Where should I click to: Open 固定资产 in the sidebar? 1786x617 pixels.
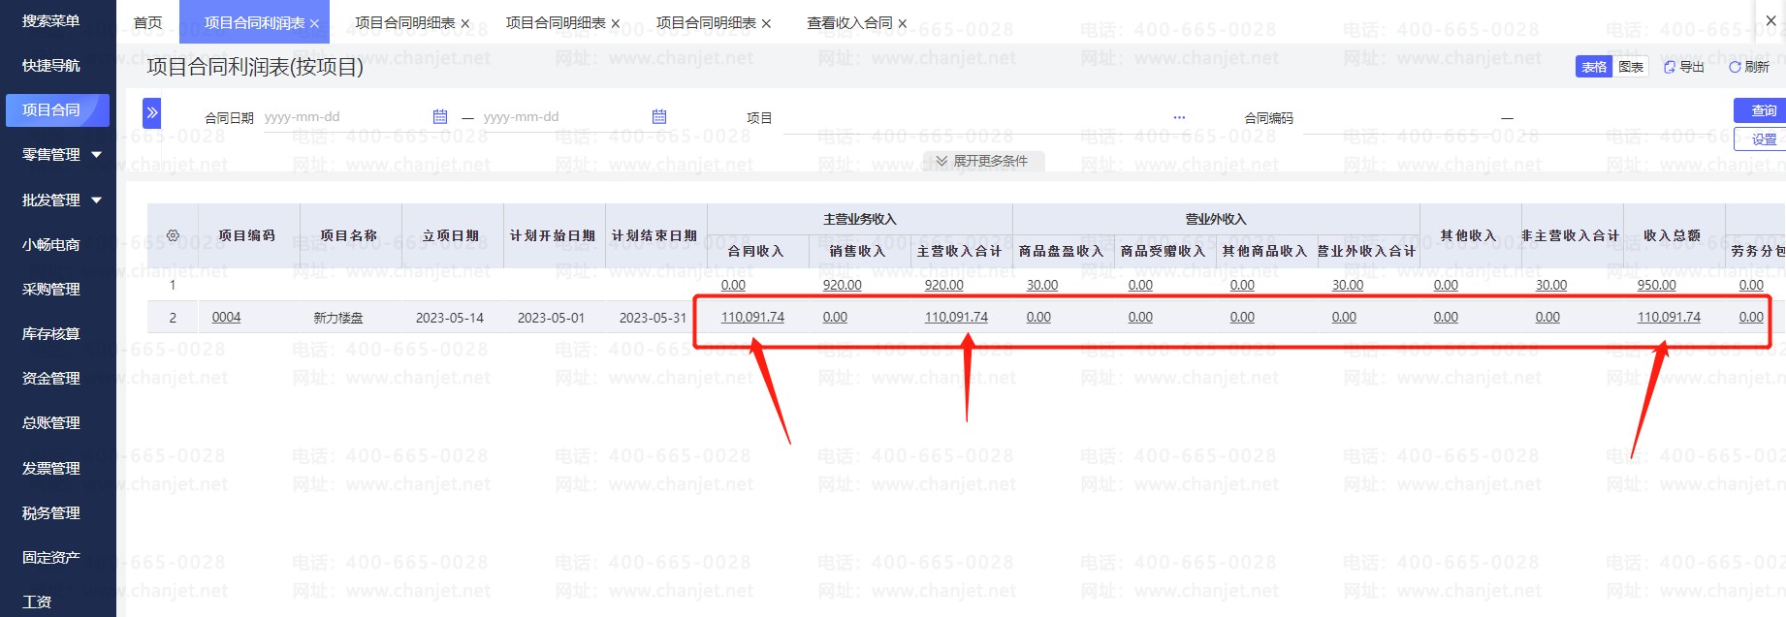coord(51,557)
